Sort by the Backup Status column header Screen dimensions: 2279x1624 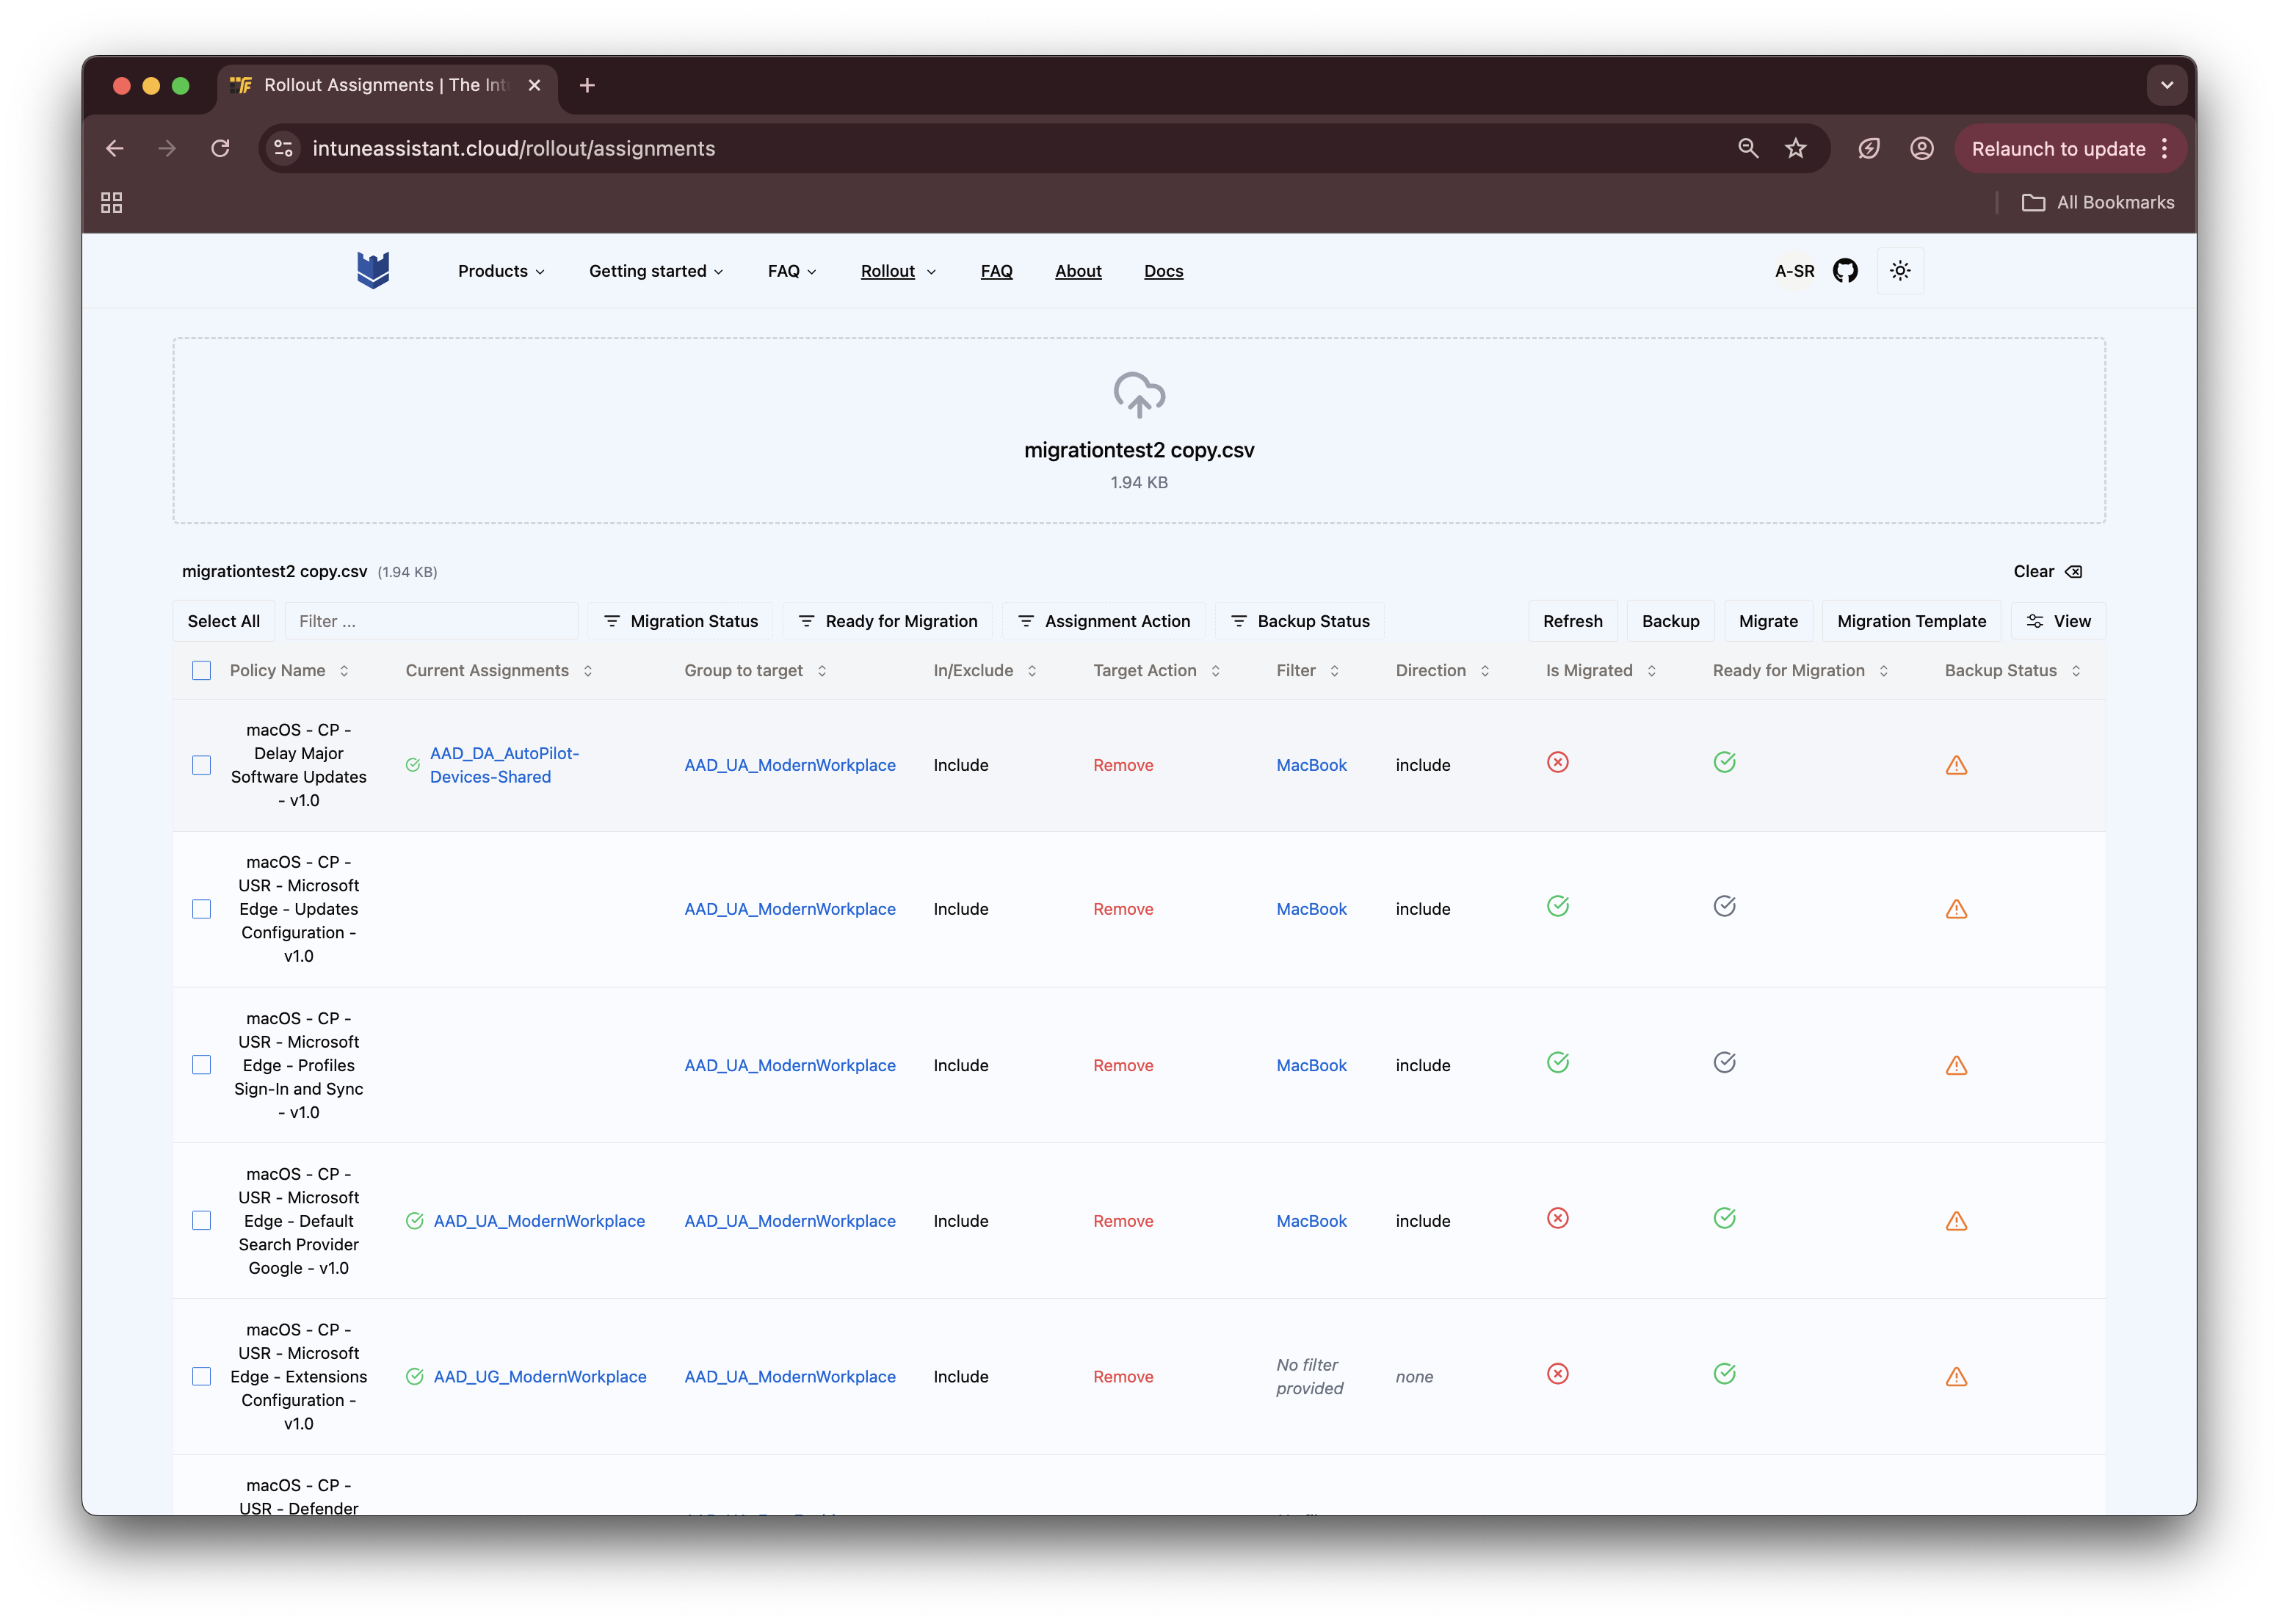pyautogui.click(x=2013, y=670)
